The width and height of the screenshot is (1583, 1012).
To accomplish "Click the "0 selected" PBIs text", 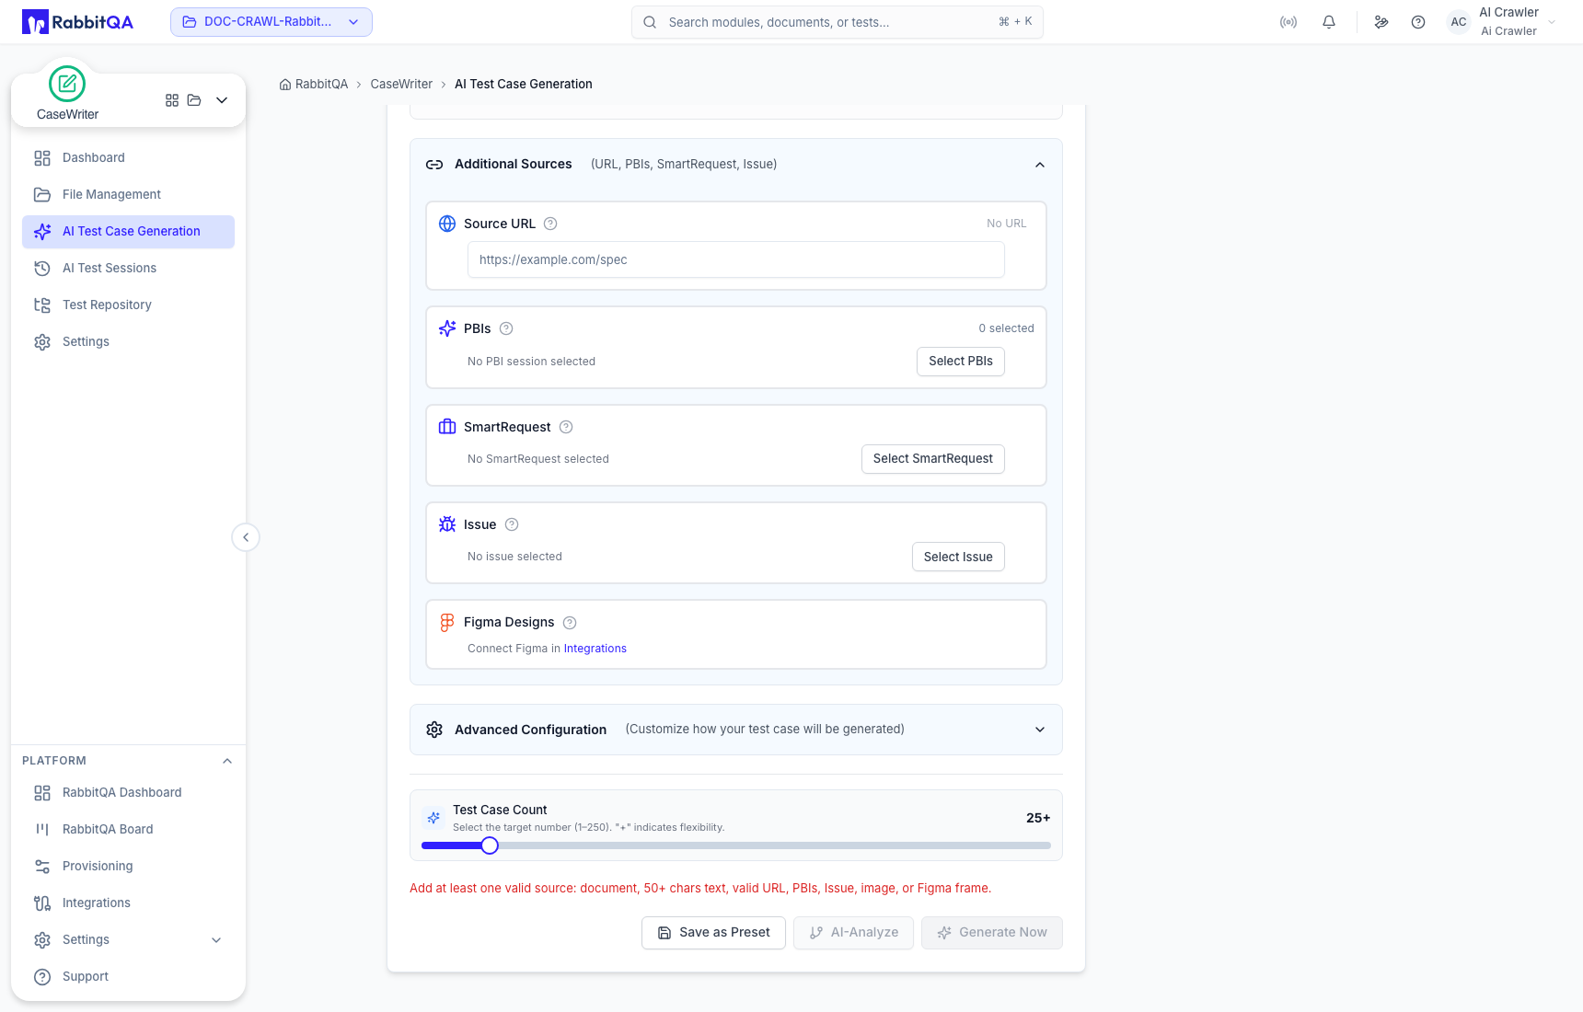I will point(1006,328).
